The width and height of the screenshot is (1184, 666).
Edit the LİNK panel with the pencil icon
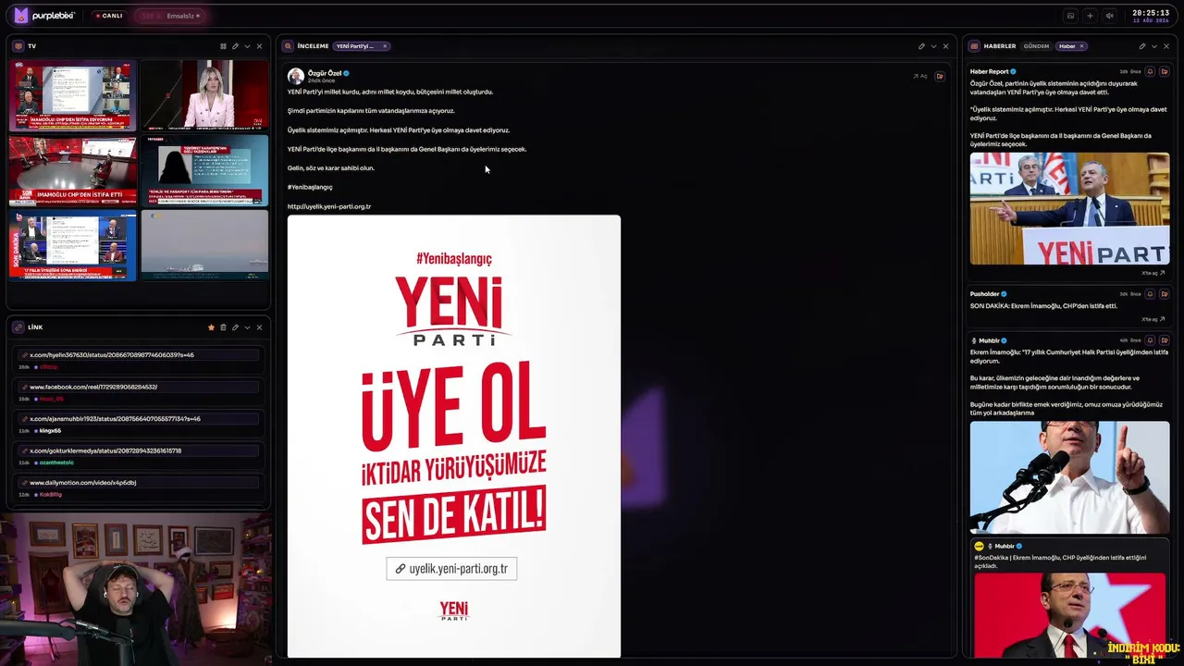235,327
